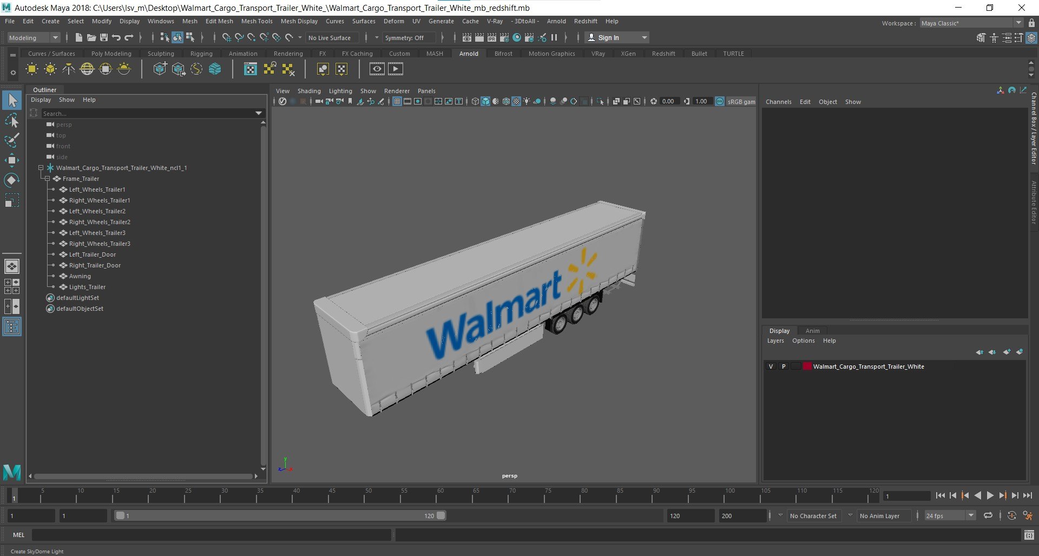Choose the Paint Selection tool

tap(12, 140)
